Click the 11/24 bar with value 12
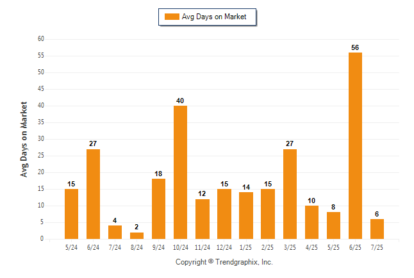The height and width of the screenshot is (278, 414). (x=203, y=219)
